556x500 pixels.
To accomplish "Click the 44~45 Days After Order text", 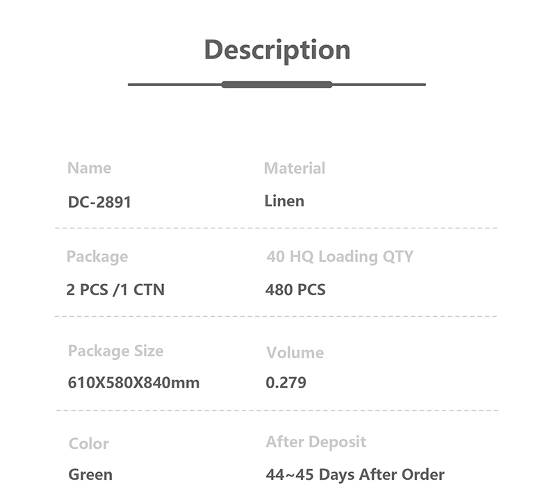I will tap(355, 474).
